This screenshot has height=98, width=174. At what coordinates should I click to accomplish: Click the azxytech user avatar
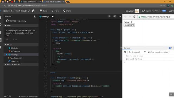point(136,11)
